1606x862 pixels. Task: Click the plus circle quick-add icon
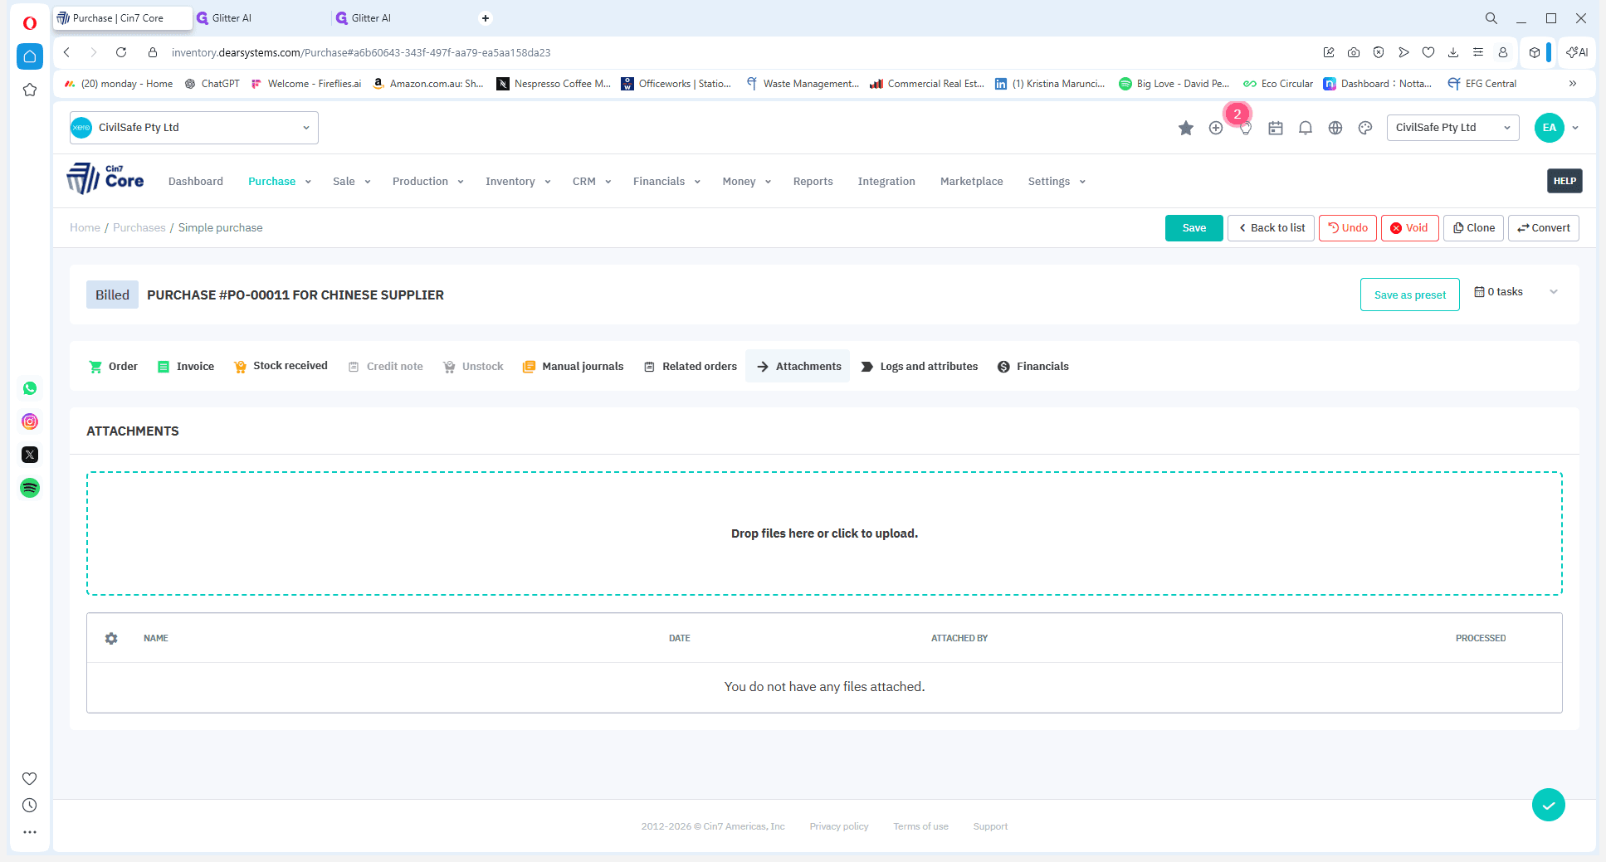pos(1216,128)
